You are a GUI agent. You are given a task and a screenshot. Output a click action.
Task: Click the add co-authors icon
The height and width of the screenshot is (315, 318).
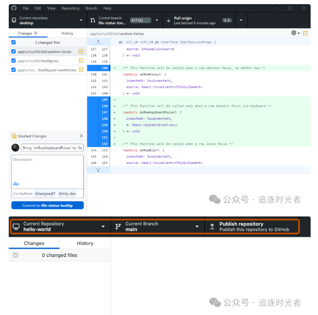pos(16,184)
